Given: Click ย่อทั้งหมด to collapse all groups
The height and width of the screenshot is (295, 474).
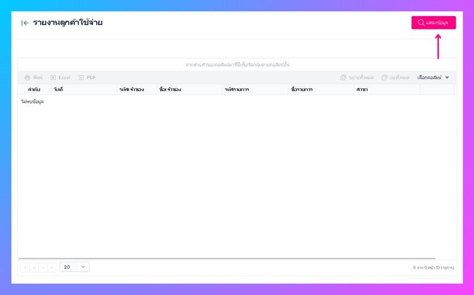Looking at the screenshot, I should 395,78.
